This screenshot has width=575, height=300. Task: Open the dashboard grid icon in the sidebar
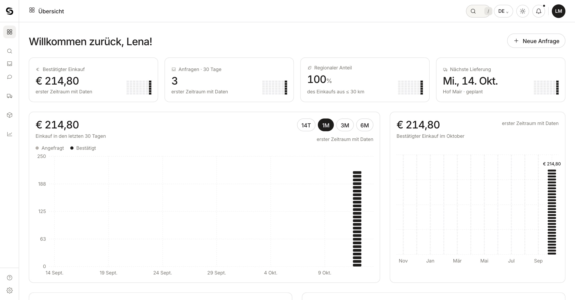coord(10,32)
